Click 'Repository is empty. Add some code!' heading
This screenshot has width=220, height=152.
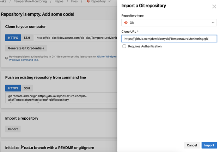[x=38, y=14]
